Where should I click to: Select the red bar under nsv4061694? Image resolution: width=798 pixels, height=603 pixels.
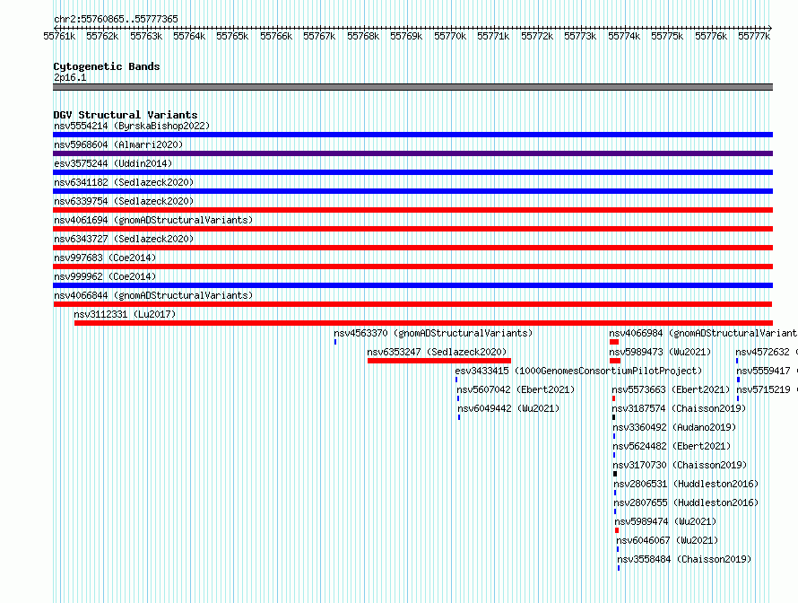(412, 229)
